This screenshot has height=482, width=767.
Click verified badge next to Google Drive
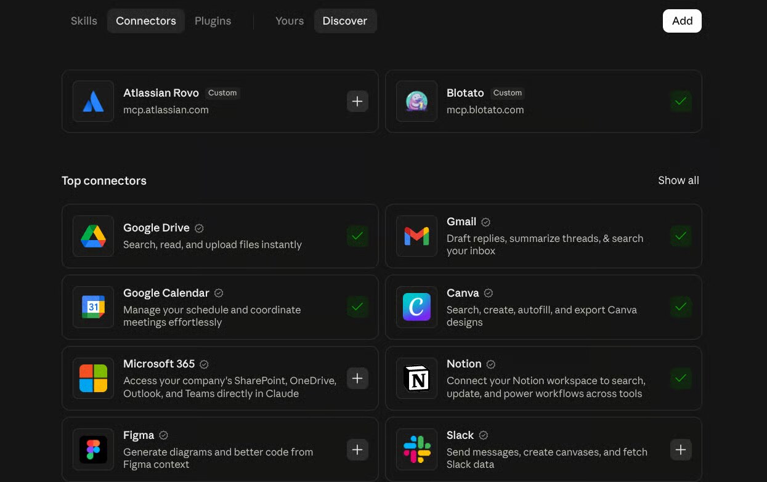[199, 228]
